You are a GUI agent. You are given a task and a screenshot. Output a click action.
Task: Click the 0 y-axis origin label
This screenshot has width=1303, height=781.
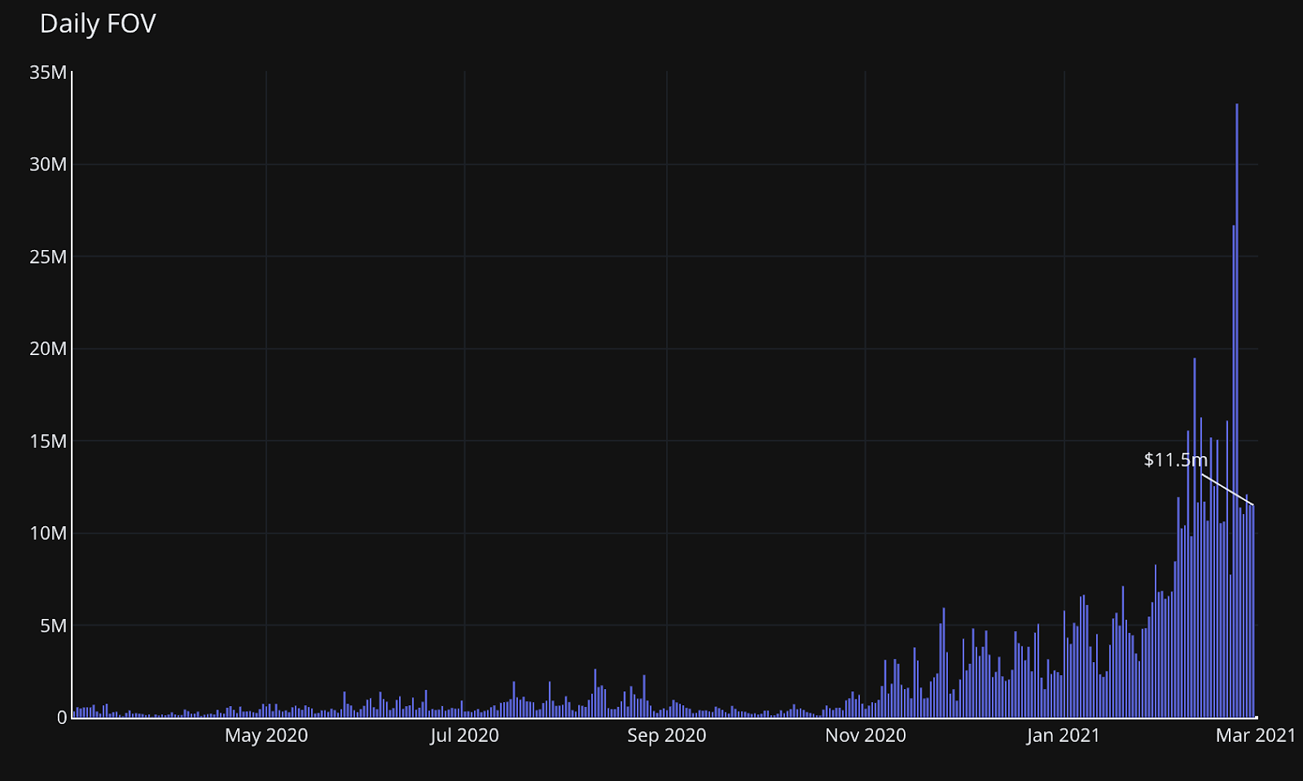[62, 717]
